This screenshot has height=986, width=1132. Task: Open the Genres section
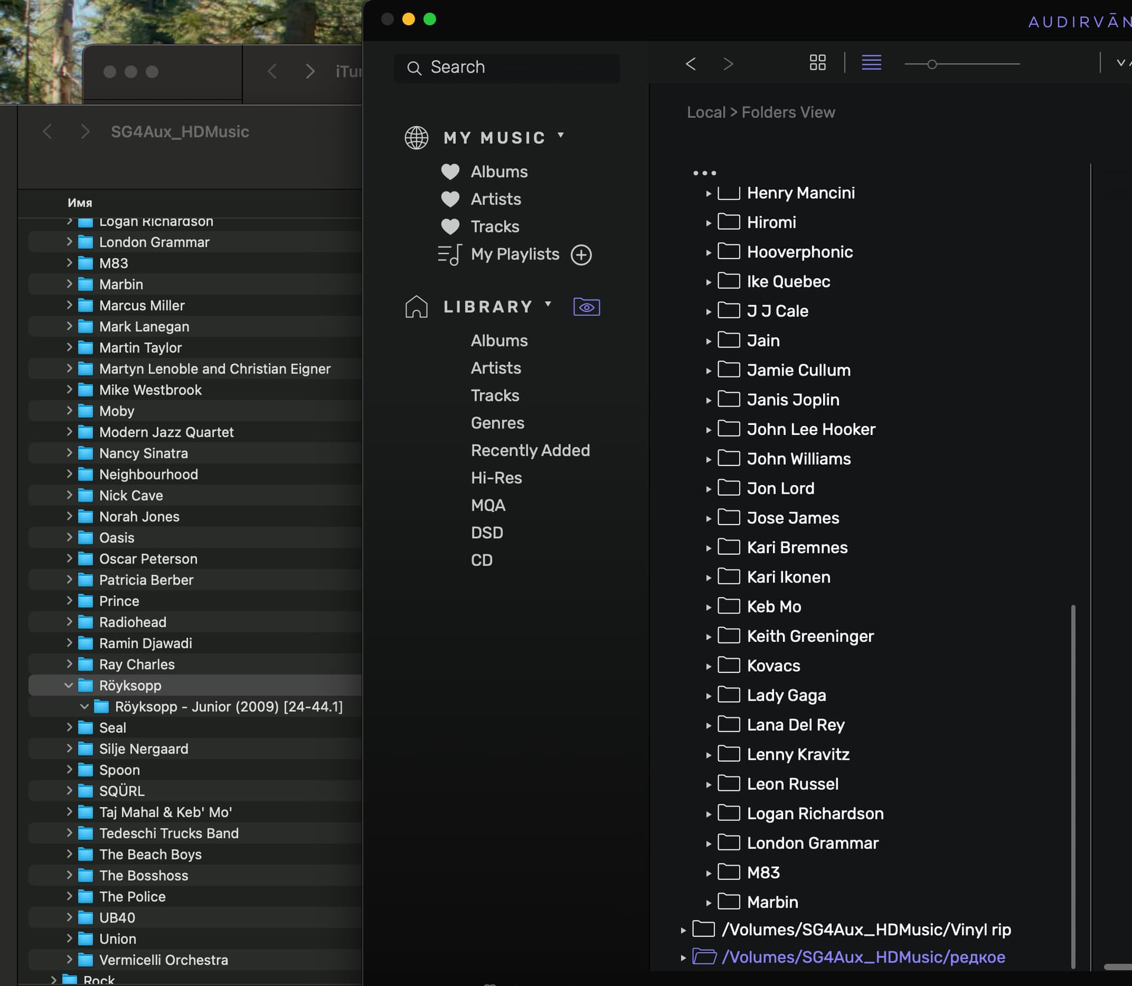(497, 423)
